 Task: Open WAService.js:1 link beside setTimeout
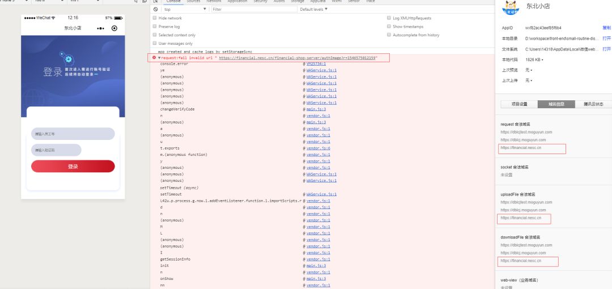click(321, 194)
